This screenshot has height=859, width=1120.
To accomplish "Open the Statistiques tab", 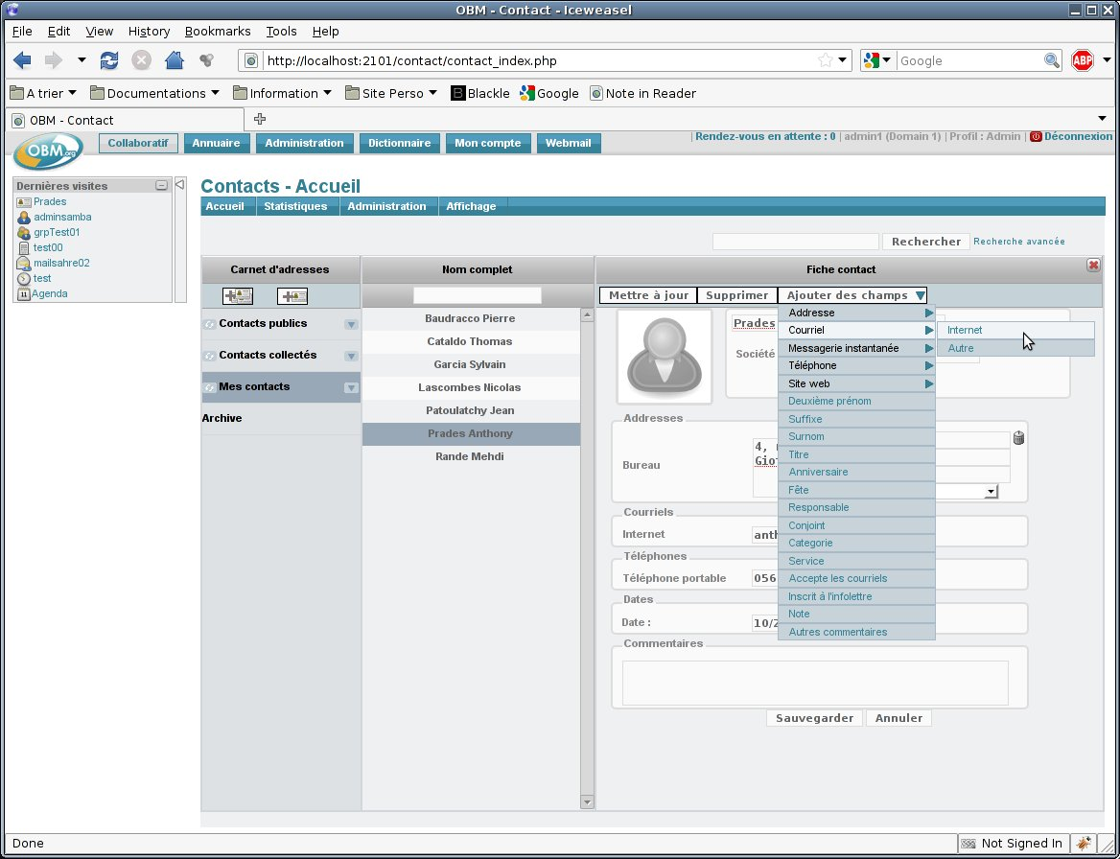I will (x=295, y=206).
